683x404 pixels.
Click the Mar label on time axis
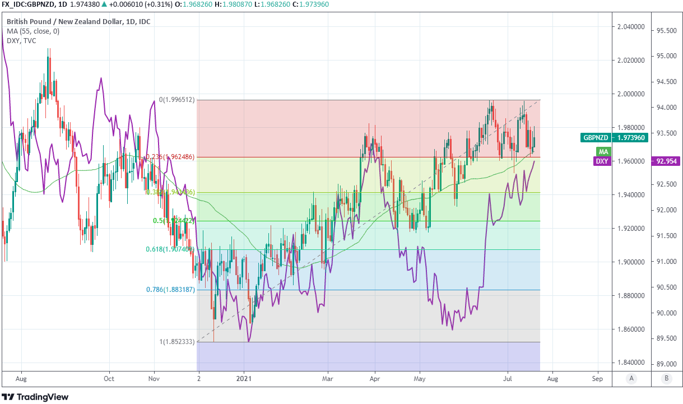point(328,378)
